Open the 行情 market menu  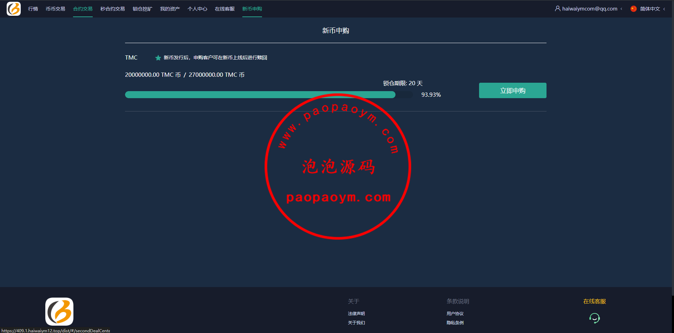pyautogui.click(x=33, y=9)
